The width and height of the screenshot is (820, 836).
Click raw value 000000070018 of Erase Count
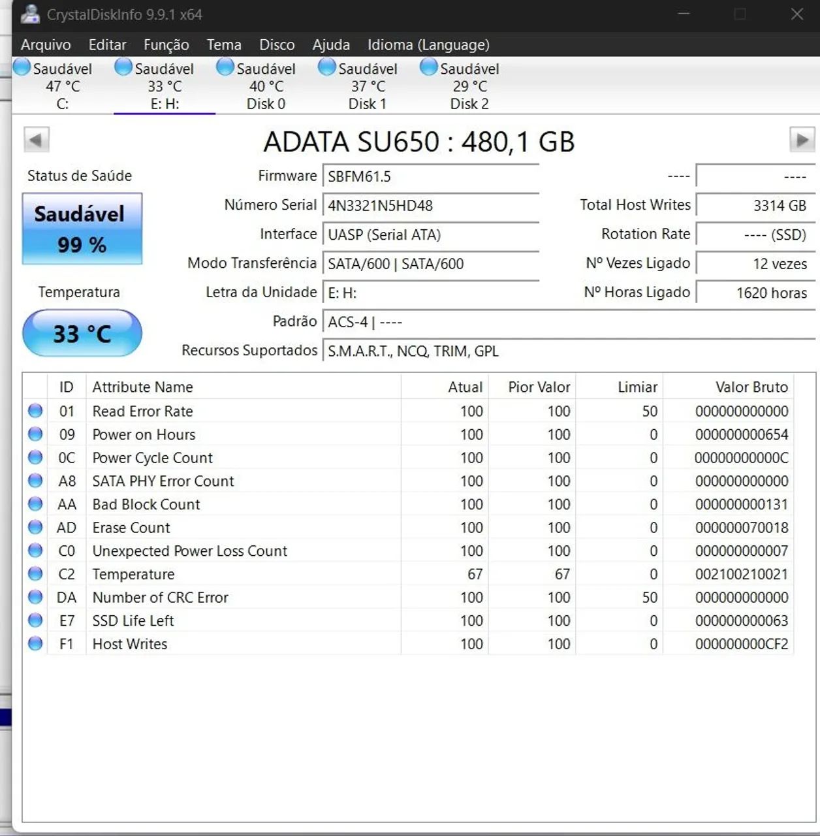742,527
